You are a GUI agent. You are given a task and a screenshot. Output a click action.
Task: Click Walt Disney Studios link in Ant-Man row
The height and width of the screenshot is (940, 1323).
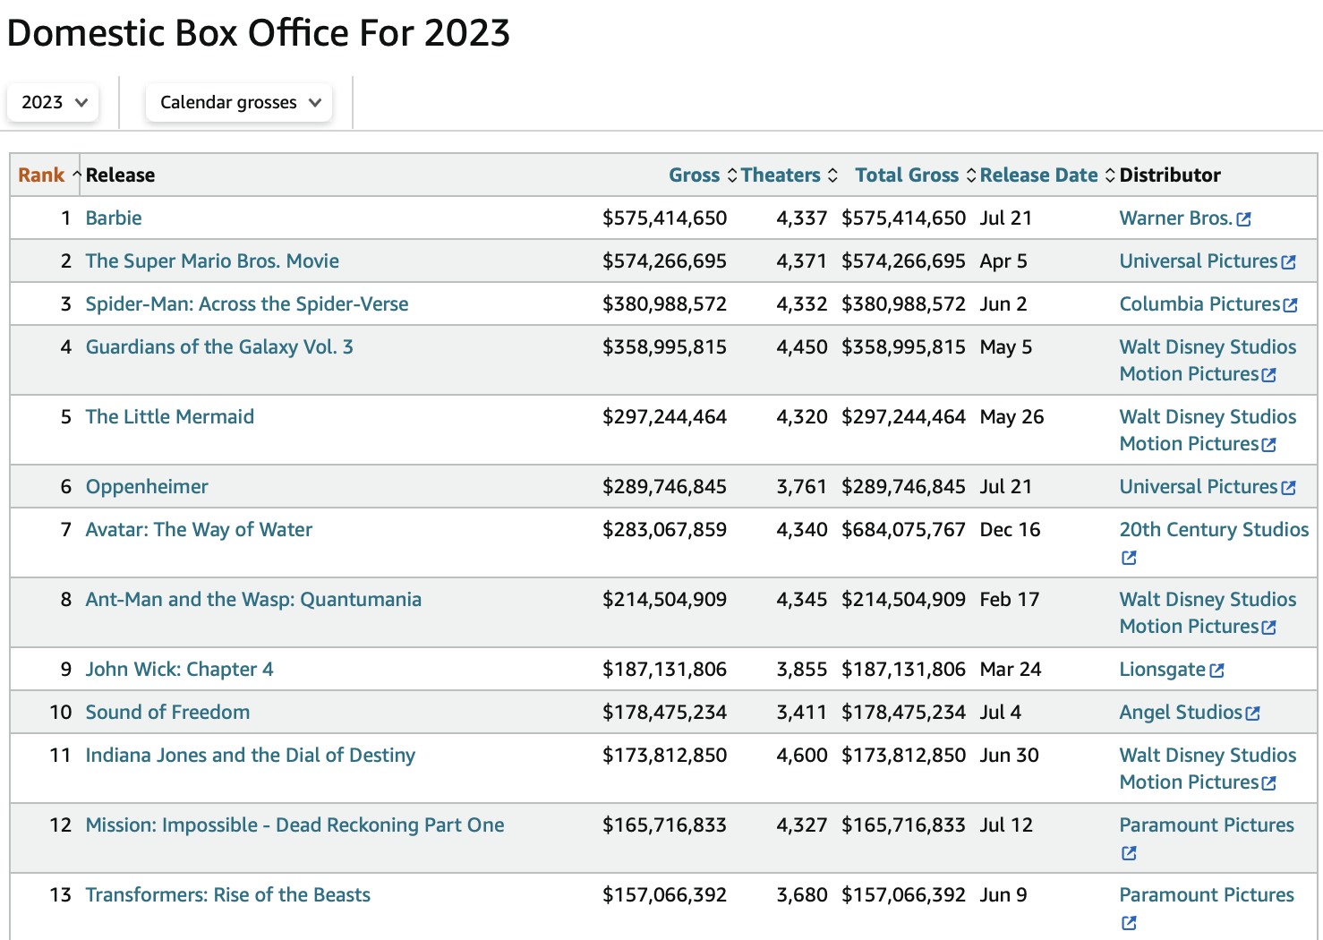tap(1208, 612)
